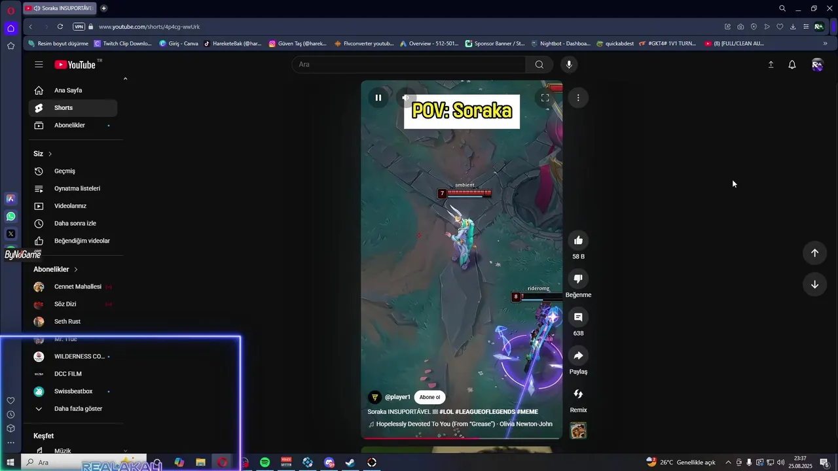Viewport: 838px width, 471px height.
Task: Start voice search with the microphone
Action: point(569,64)
